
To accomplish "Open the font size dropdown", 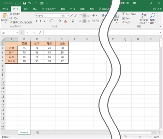I will 68,16.
